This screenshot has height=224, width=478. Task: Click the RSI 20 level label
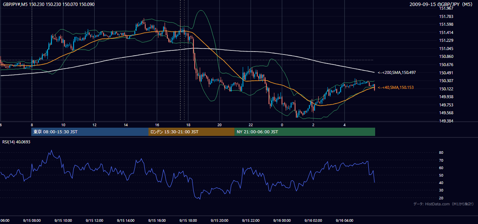click(441, 198)
